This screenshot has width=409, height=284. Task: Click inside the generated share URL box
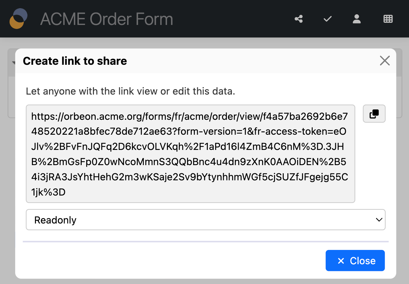(190, 154)
